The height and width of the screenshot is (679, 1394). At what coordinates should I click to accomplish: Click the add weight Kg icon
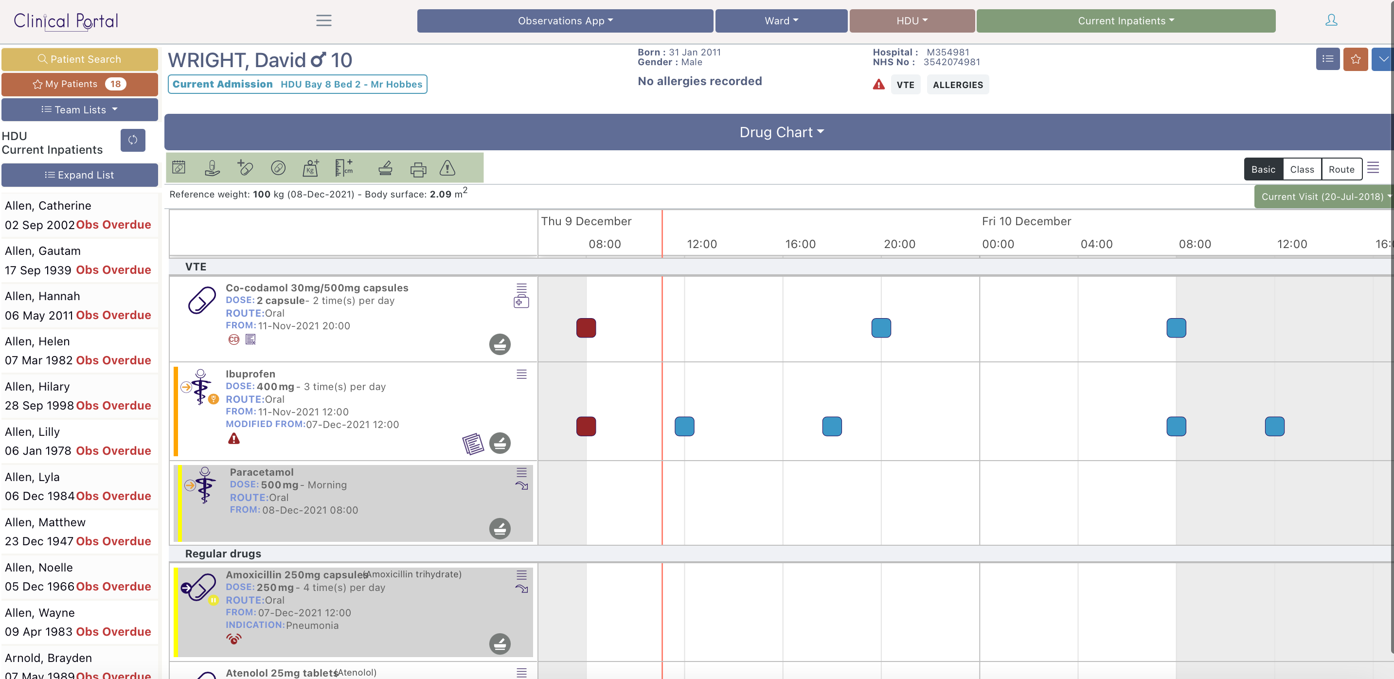pos(311,168)
